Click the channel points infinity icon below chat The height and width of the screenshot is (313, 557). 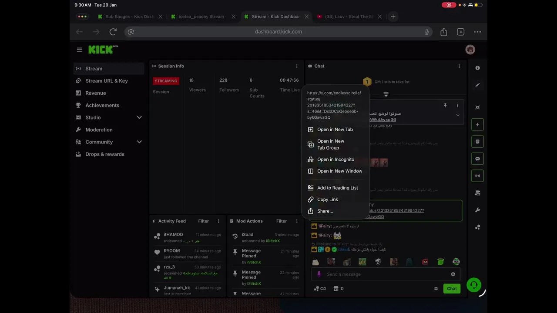[x=320, y=289]
